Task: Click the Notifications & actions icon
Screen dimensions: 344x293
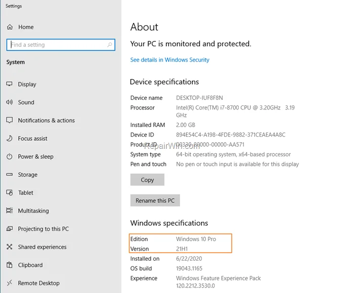Action: (10, 120)
